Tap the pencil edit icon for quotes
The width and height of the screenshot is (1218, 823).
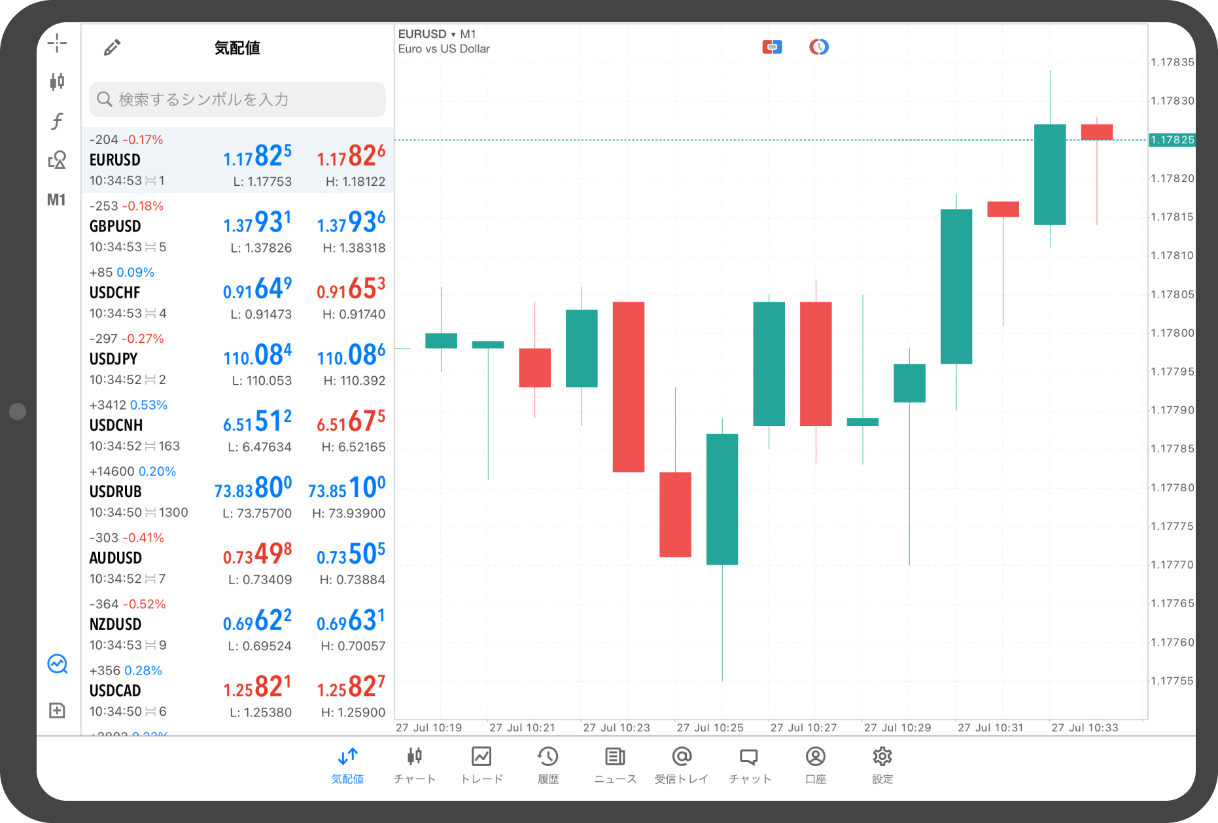pyautogui.click(x=112, y=48)
